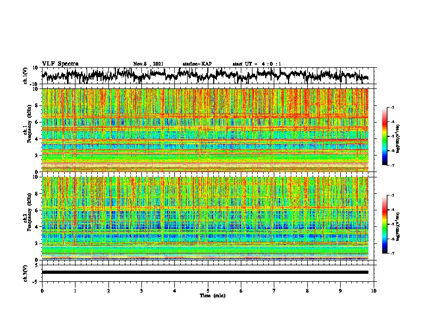421x326 pixels.
Task: Click the ch.1 color scale bar
Action: pos(385,136)
